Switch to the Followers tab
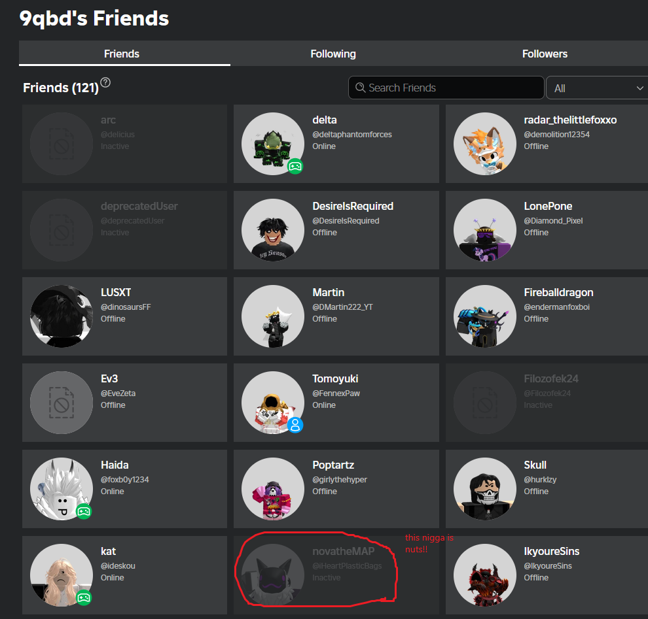 (545, 54)
